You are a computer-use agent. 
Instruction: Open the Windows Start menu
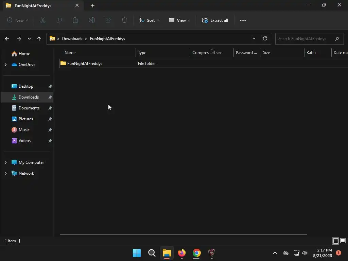click(137, 253)
